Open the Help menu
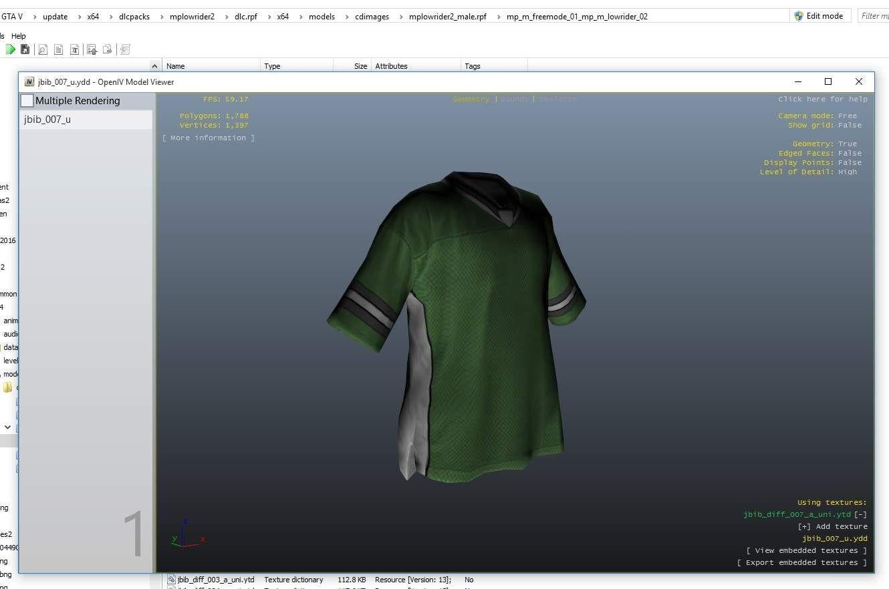 [x=19, y=36]
